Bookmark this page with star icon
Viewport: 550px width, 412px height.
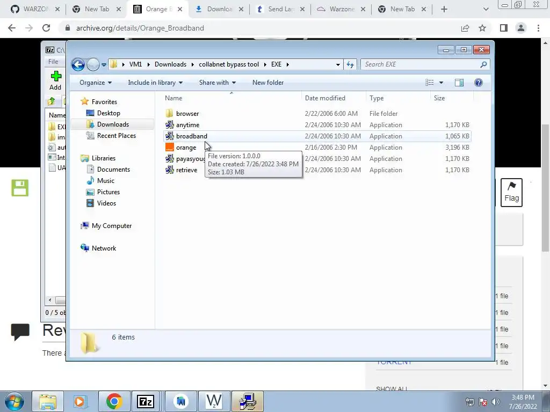pyautogui.click(x=482, y=28)
